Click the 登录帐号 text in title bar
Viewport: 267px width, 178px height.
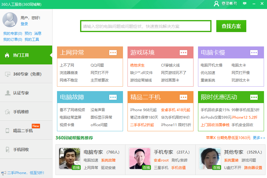coord(229,4)
